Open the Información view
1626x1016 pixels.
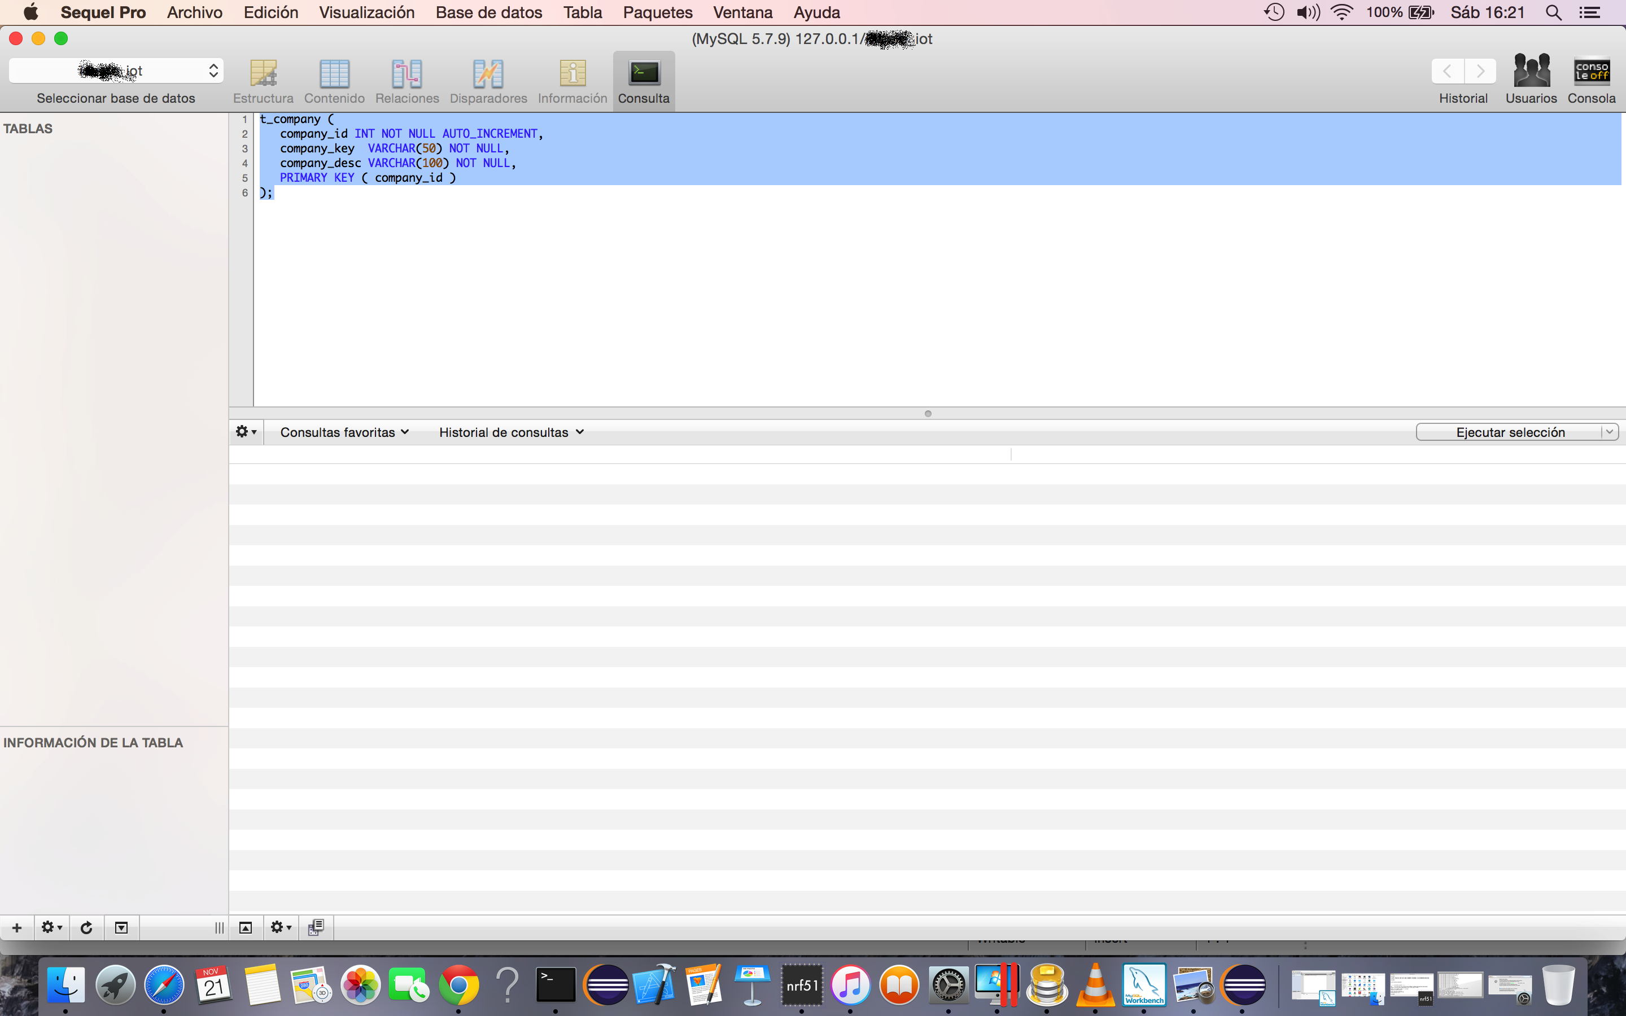point(572,81)
